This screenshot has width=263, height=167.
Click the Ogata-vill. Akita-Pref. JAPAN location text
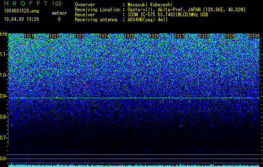point(186,10)
